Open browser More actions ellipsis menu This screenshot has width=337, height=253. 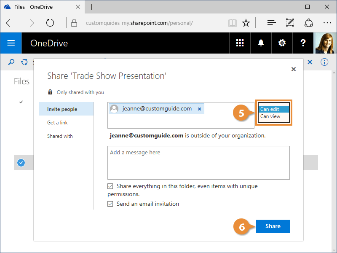[327, 23]
